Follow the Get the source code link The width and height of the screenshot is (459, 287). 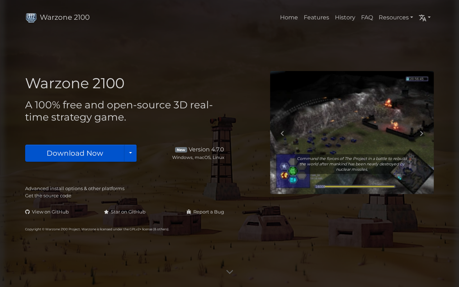(x=48, y=196)
